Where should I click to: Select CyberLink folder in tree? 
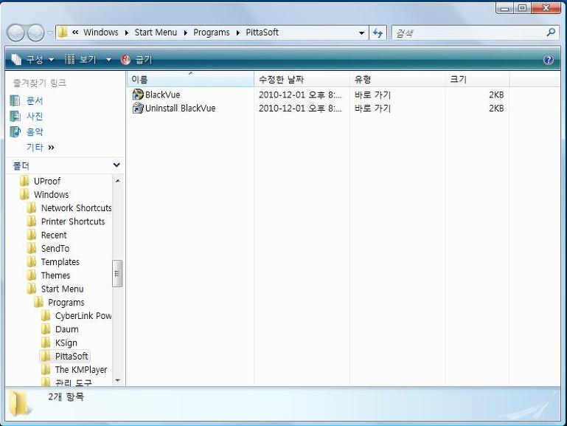83,316
